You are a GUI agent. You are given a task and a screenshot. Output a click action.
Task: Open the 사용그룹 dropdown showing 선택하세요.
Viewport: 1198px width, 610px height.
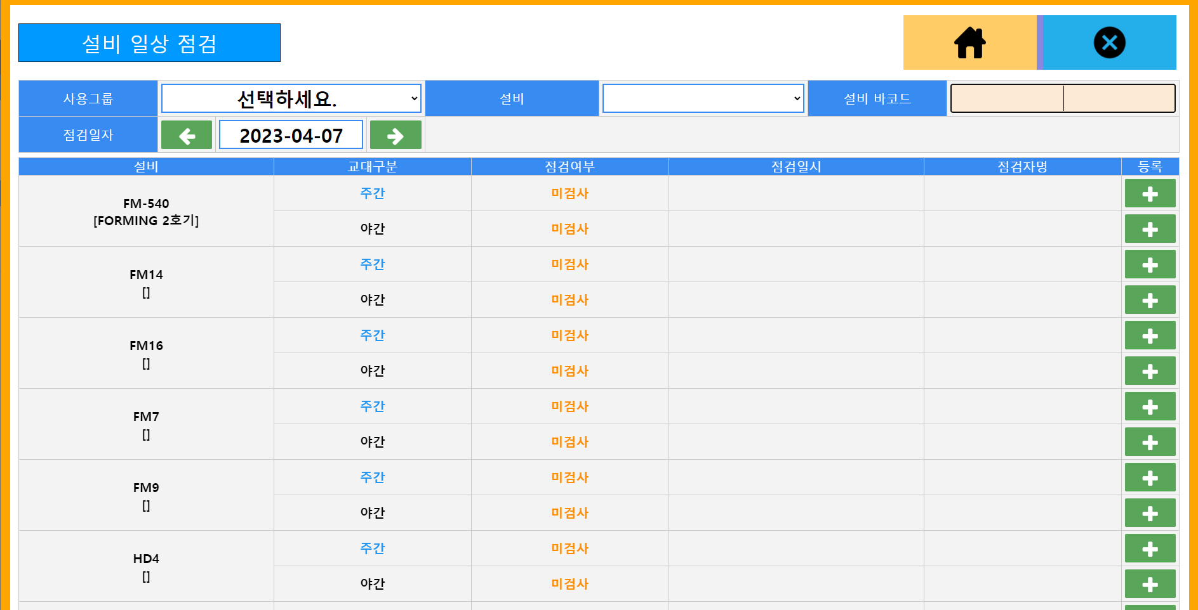click(291, 98)
